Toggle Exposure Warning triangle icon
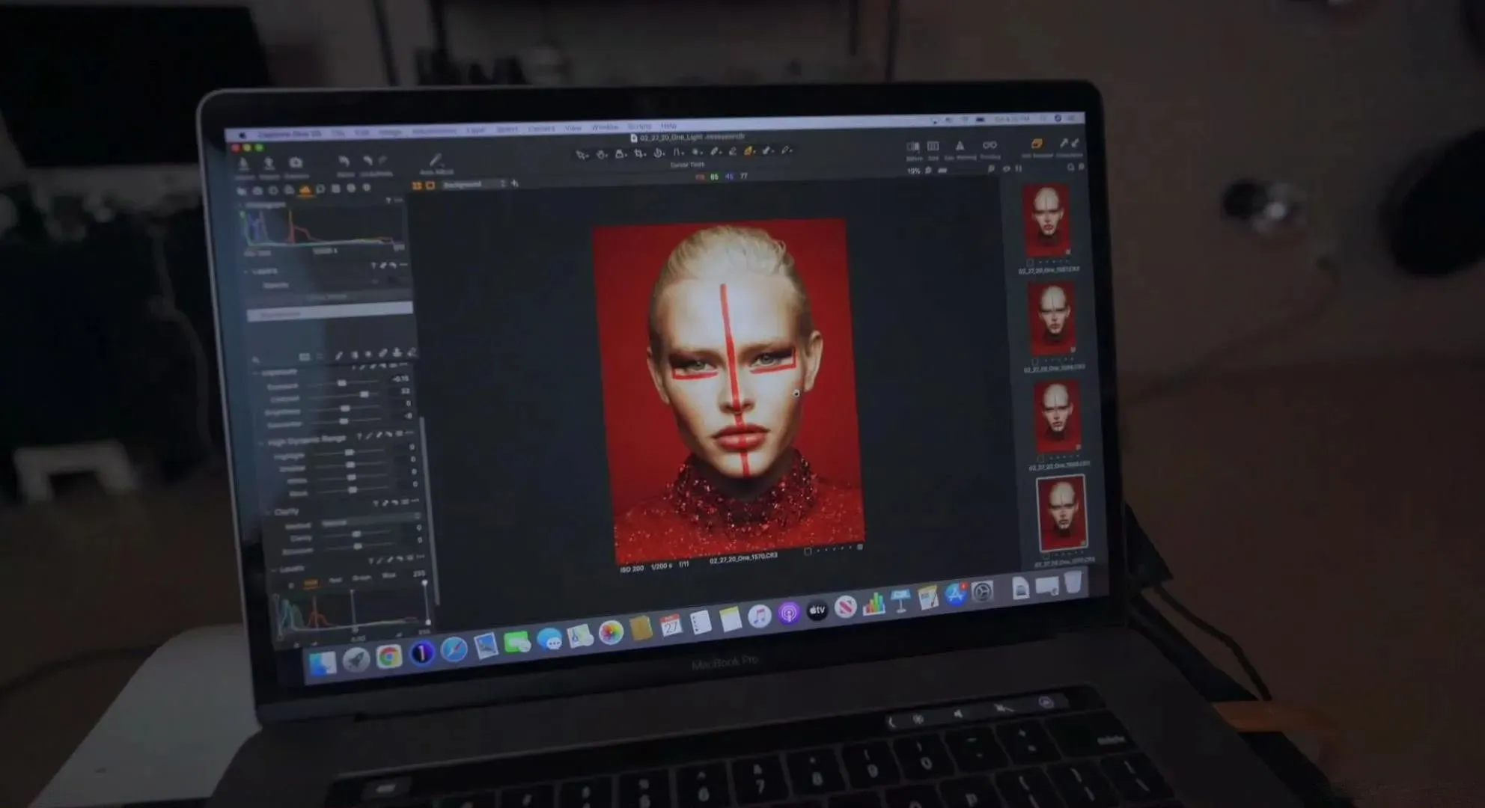The image size is (1485, 808). (960, 147)
